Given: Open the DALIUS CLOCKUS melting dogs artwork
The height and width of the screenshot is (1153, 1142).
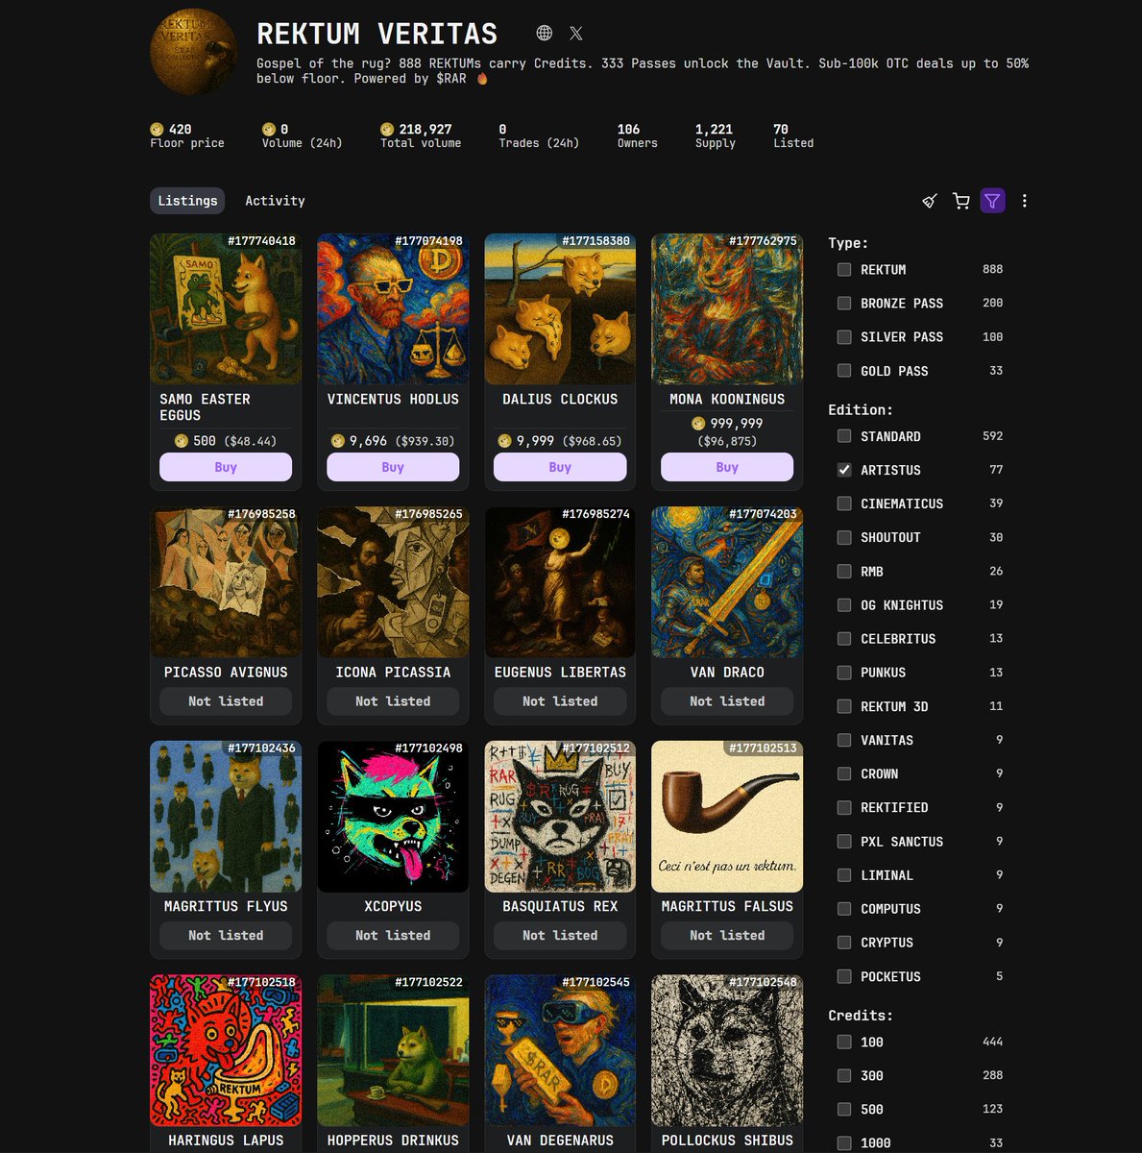Looking at the screenshot, I should pyautogui.click(x=560, y=309).
